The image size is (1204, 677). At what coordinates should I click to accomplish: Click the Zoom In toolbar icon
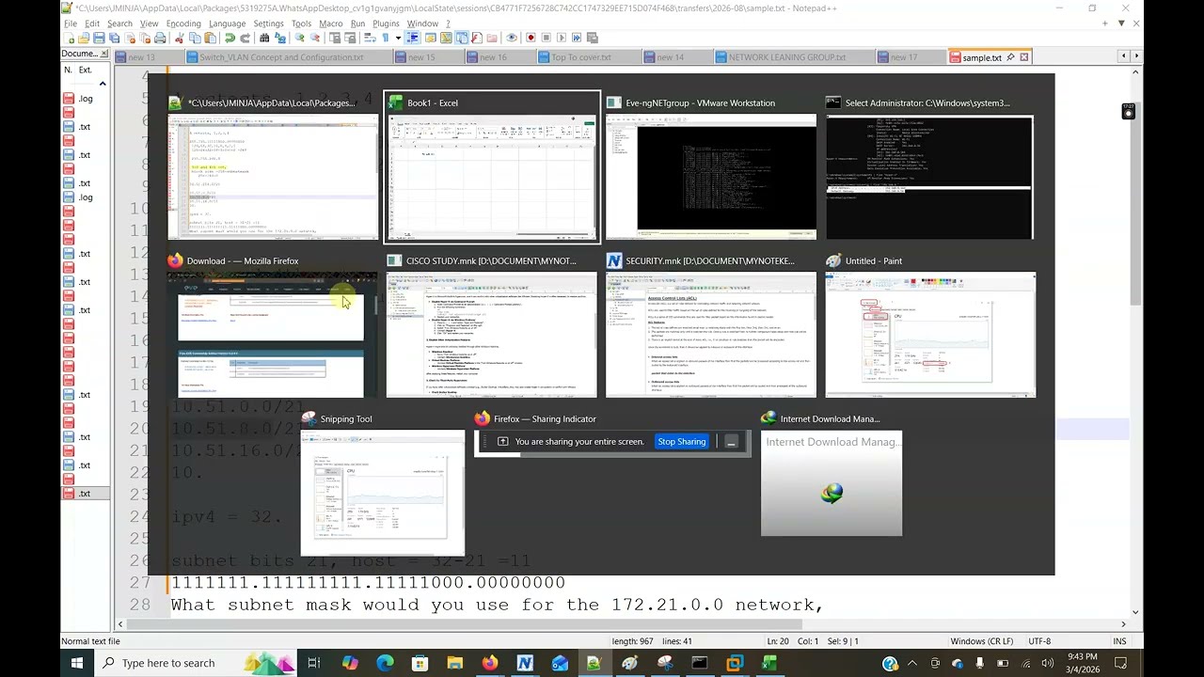click(x=299, y=38)
